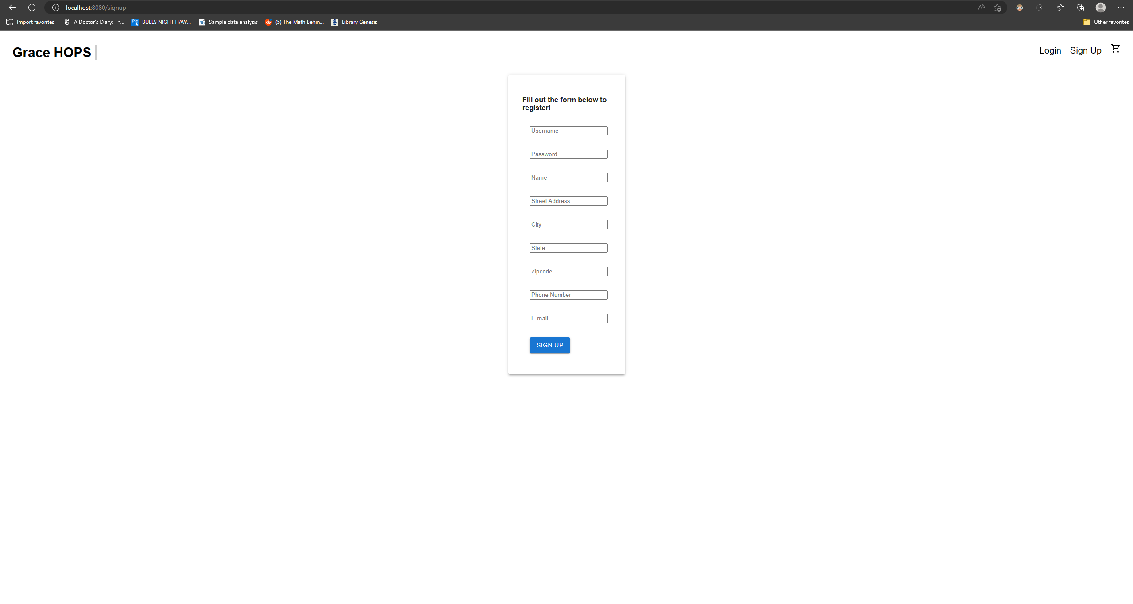The image size is (1133, 604).
Task: Navigate back using the back arrow
Action: pos(12,7)
